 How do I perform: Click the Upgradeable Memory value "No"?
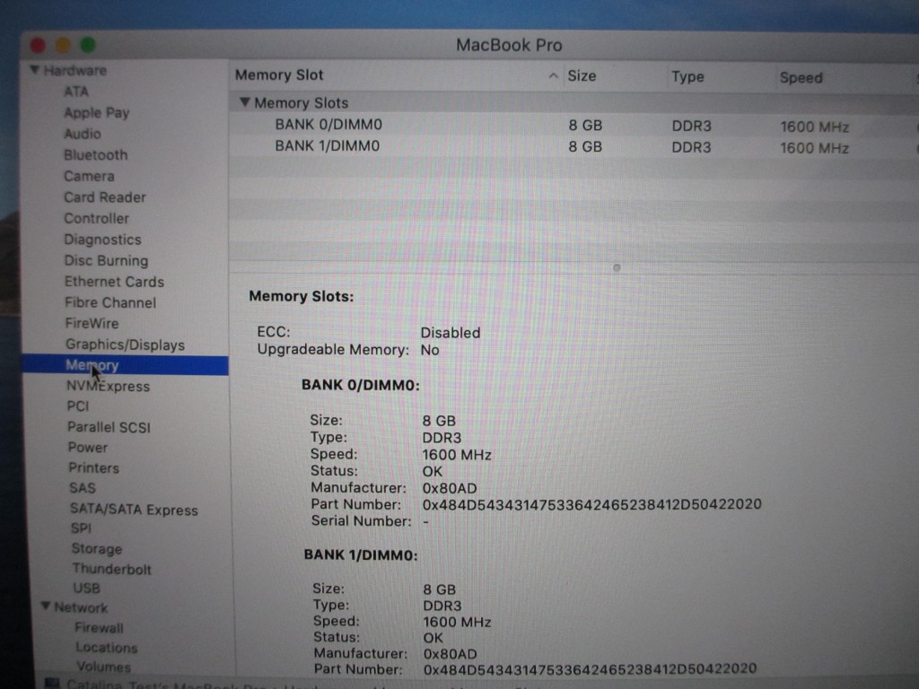pos(430,351)
